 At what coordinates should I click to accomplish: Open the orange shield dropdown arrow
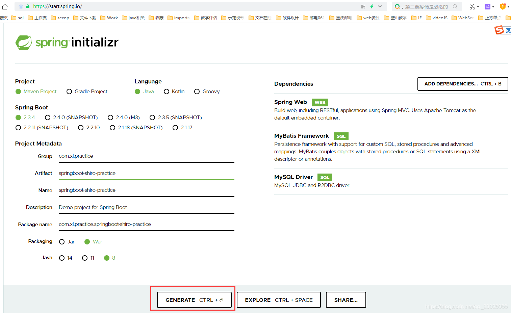tap(508, 7)
